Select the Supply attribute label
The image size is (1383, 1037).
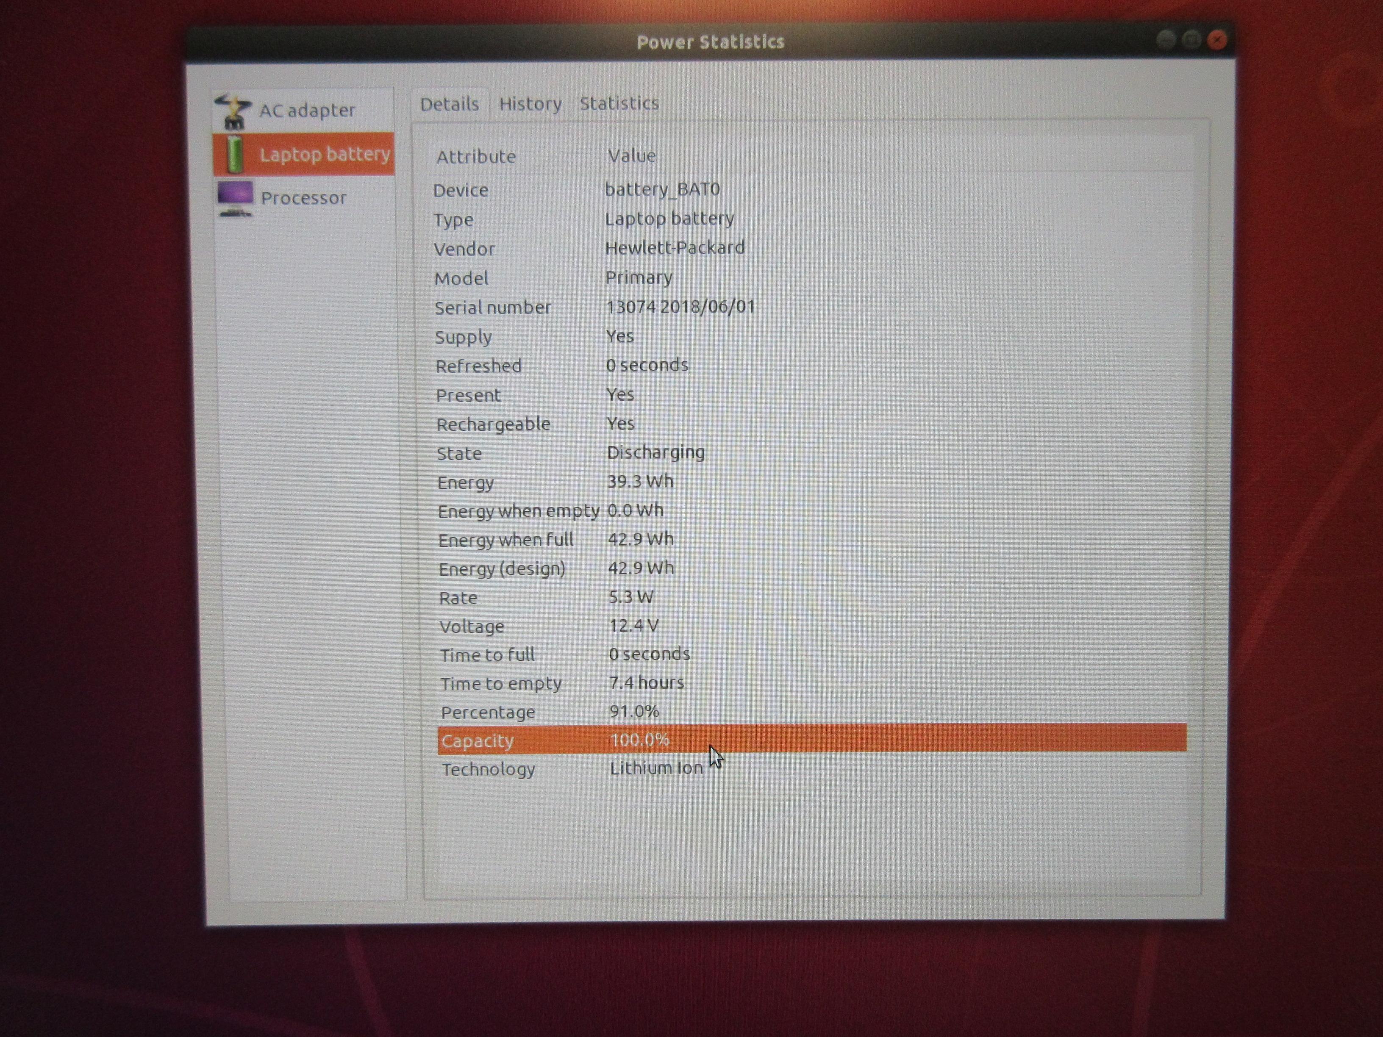tap(463, 338)
